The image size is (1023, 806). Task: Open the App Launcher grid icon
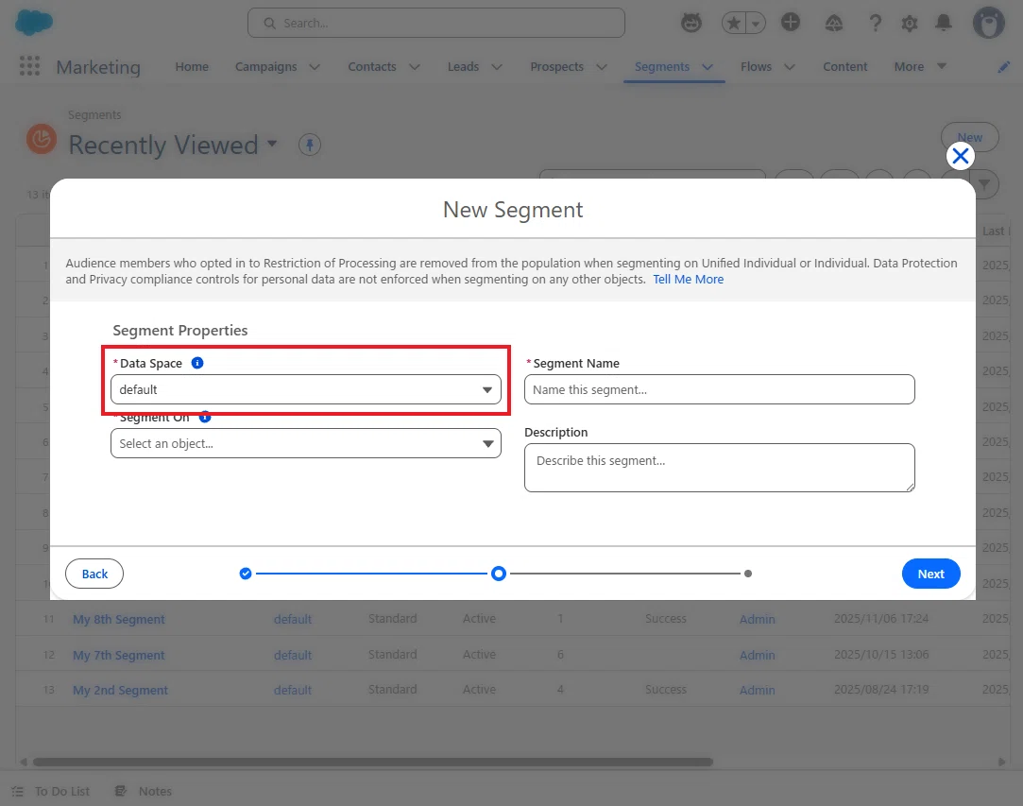[x=29, y=66]
